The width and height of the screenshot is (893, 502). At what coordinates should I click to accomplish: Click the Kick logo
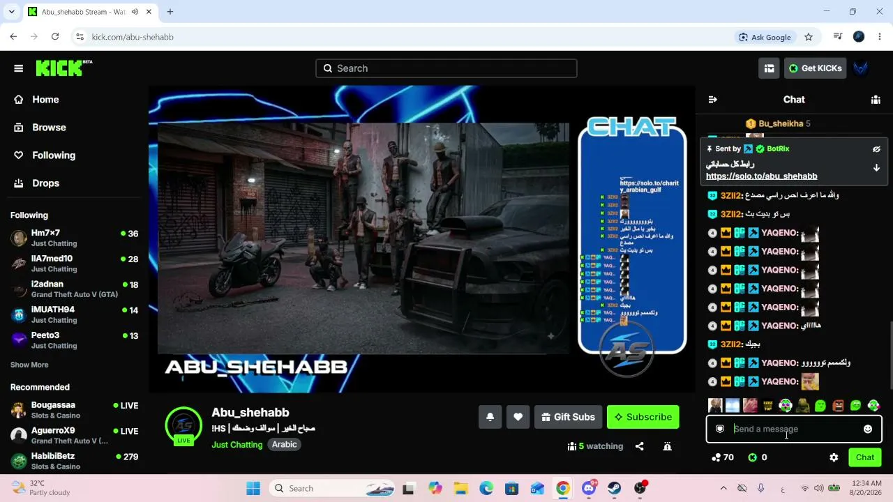click(x=63, y=68)
